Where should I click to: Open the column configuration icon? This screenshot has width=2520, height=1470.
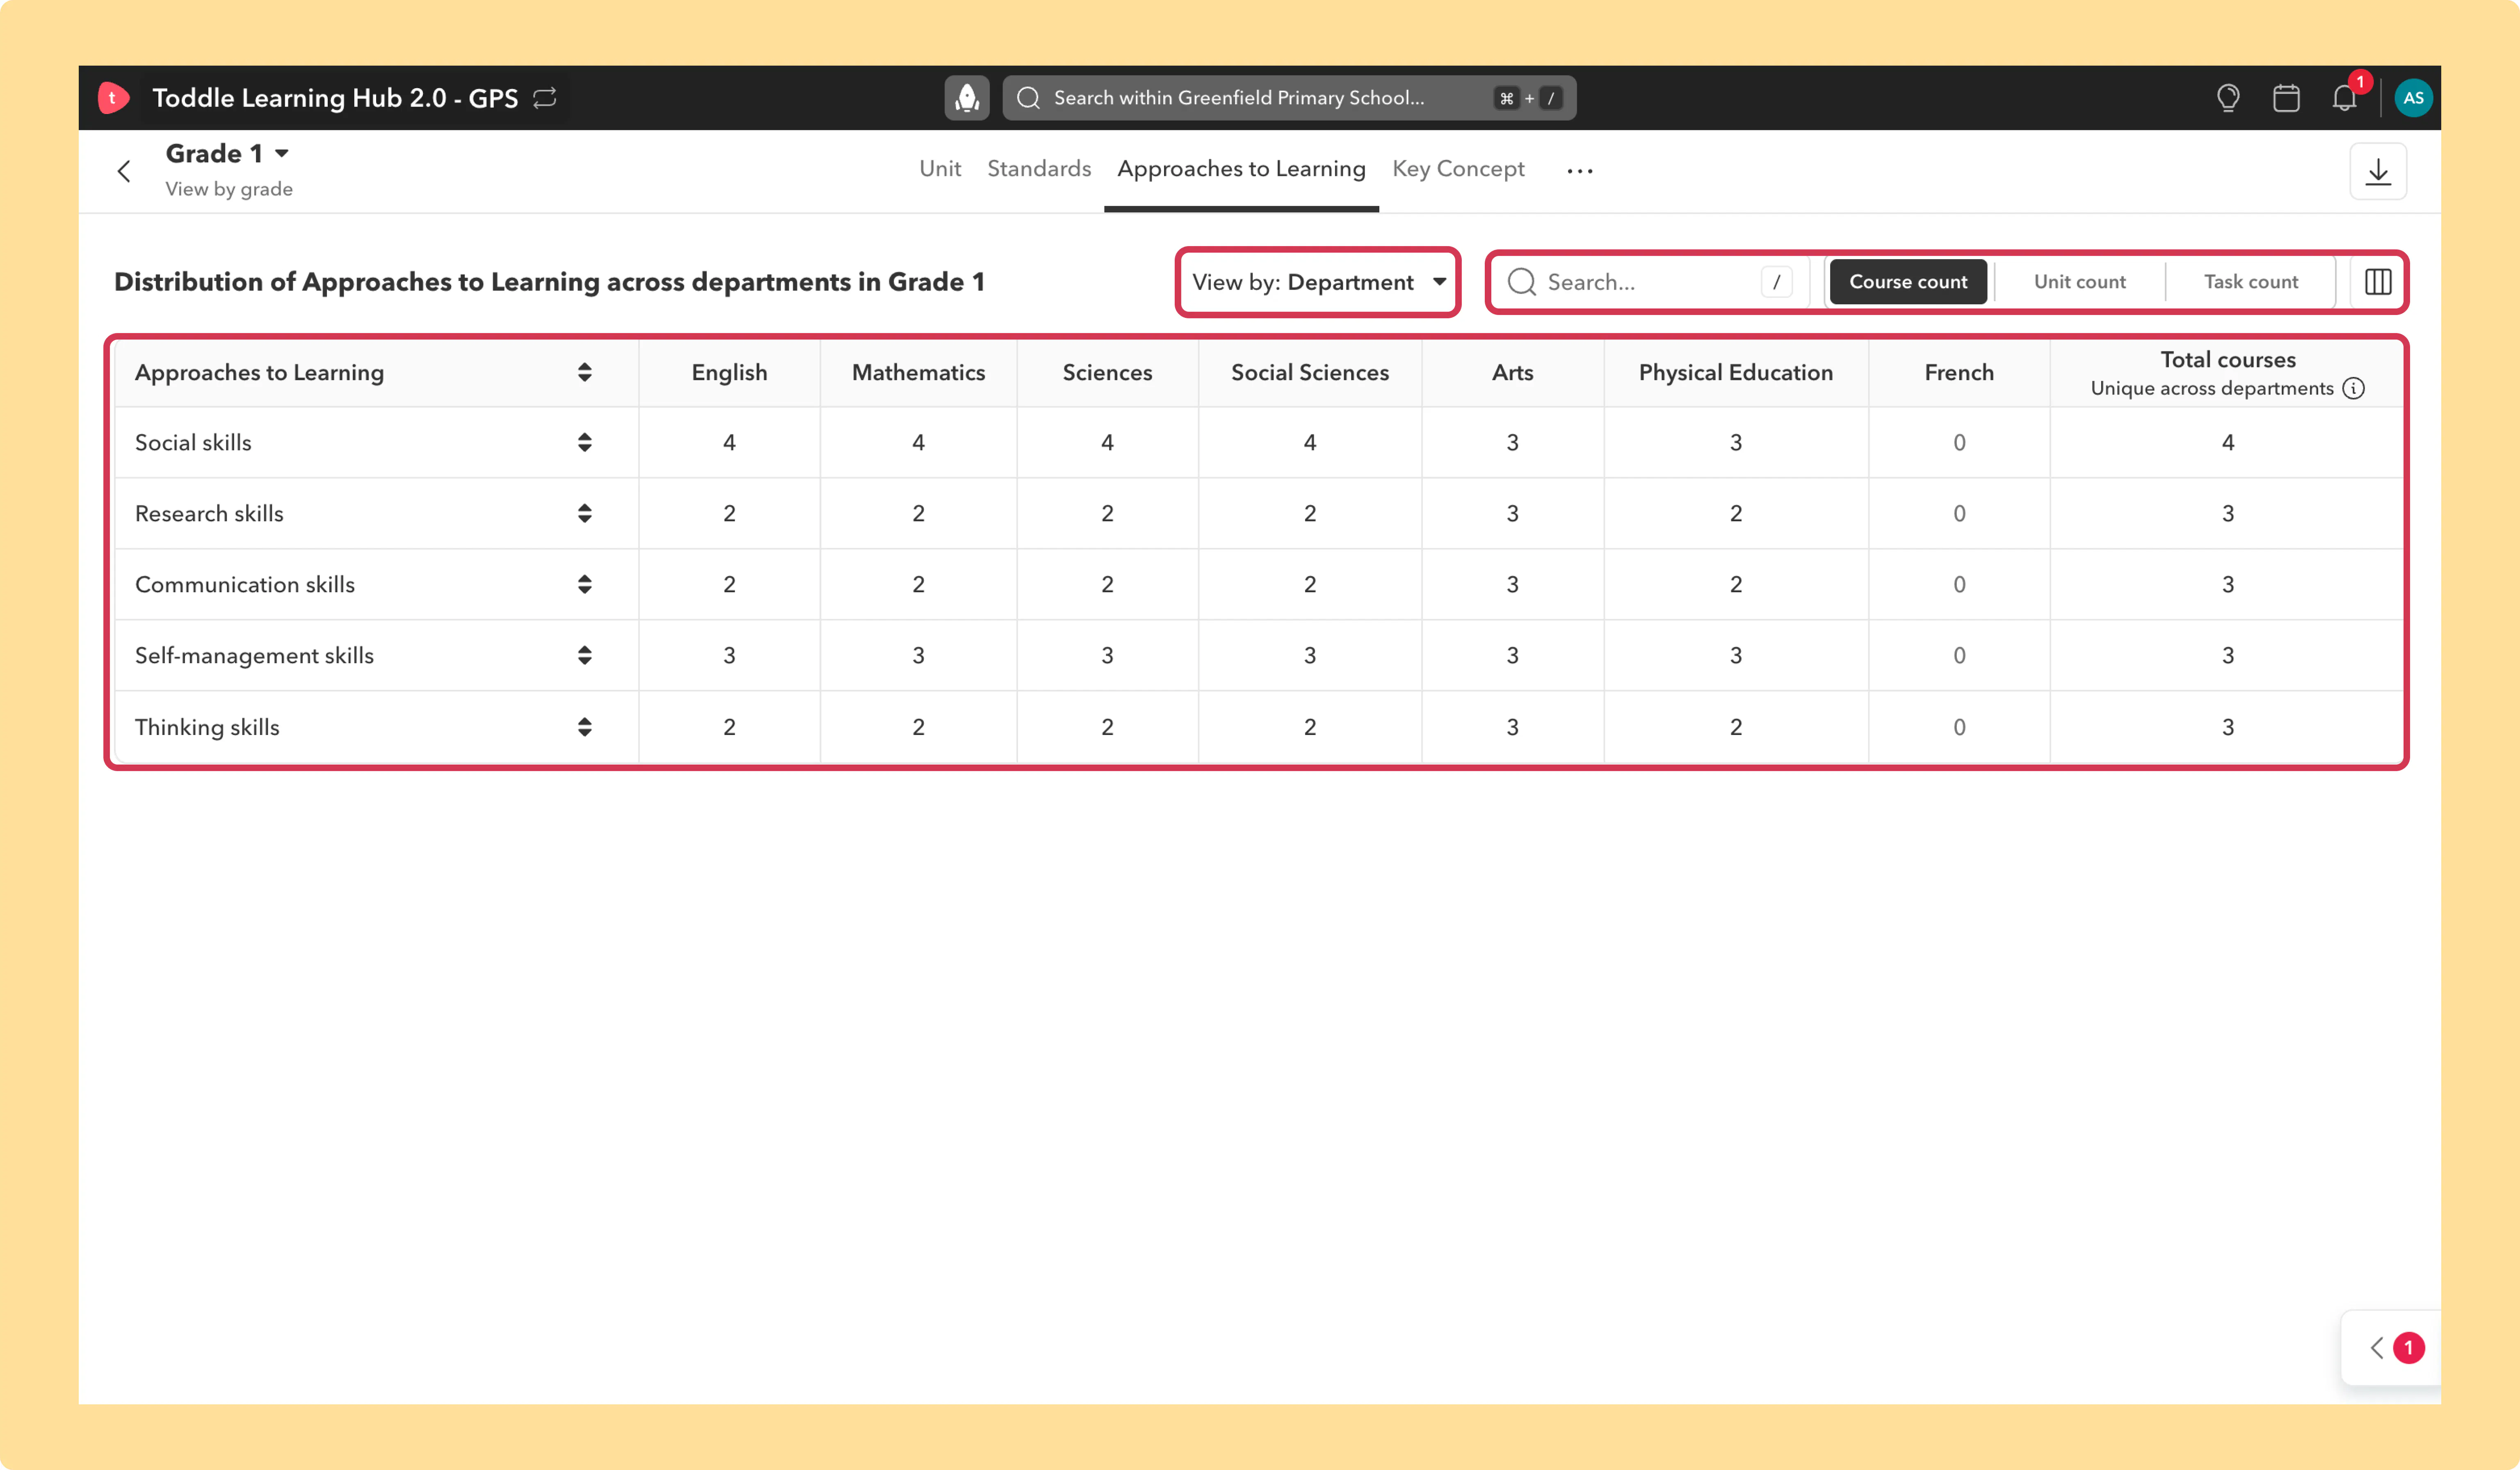2378,282
